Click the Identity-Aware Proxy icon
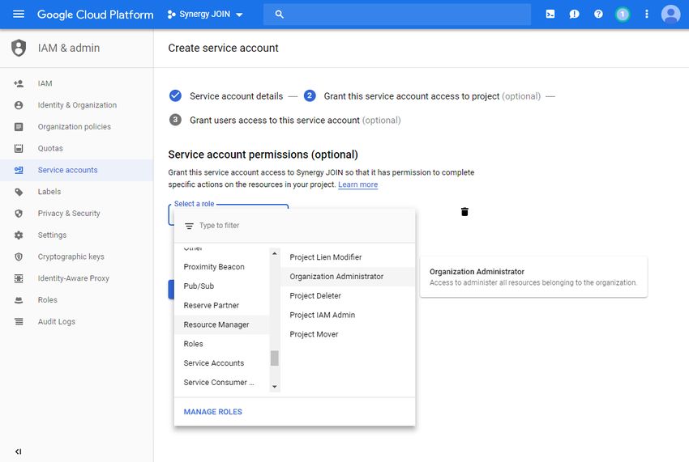689x462 pixels. click(19, 278)
